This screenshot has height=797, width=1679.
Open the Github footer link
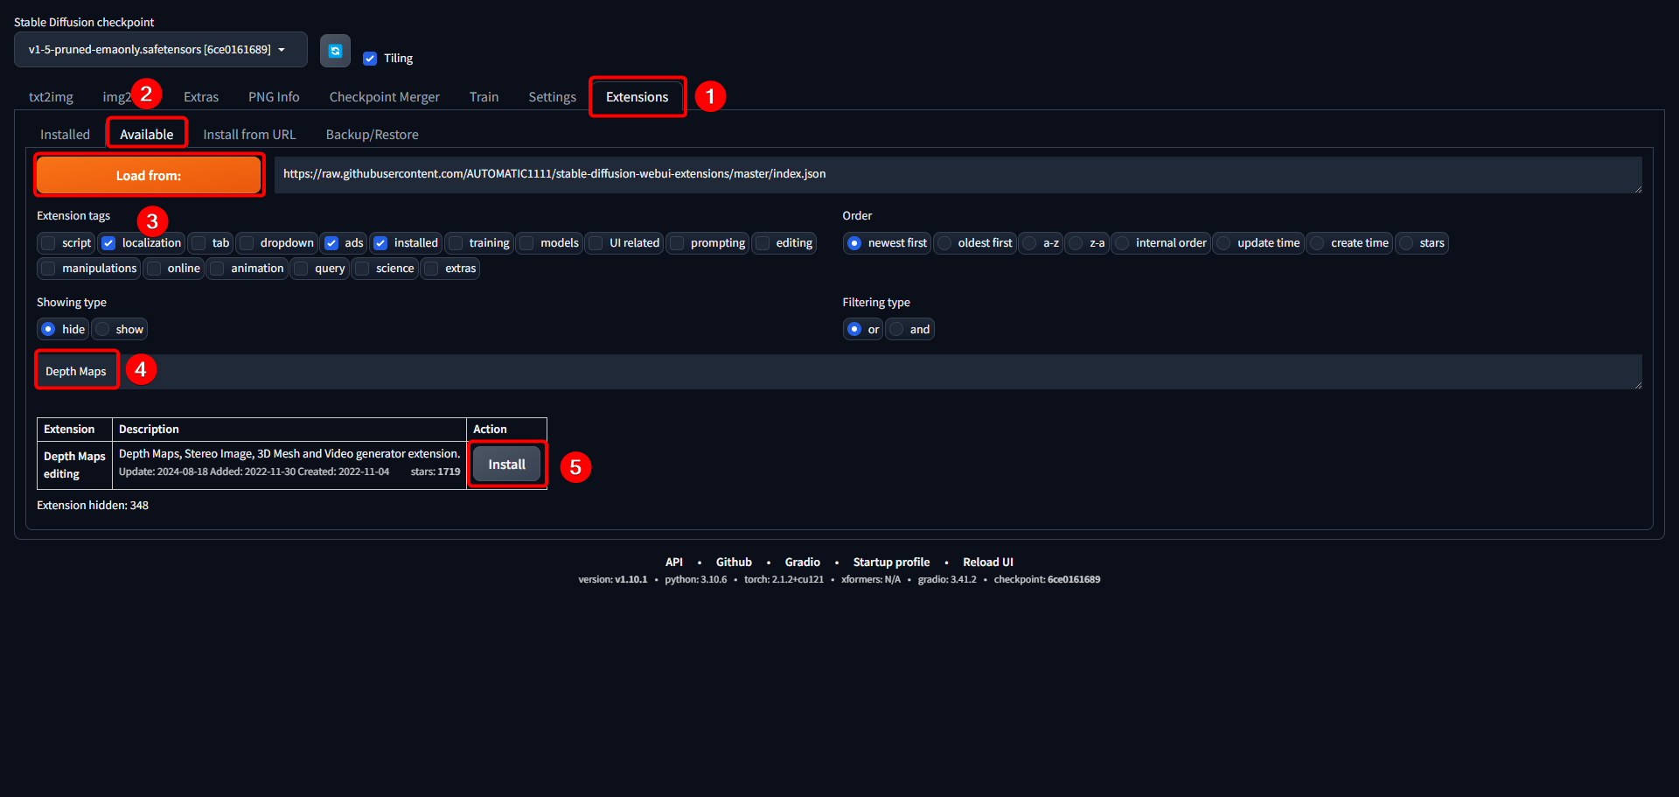pyautogui.click(x=734, y=563)
